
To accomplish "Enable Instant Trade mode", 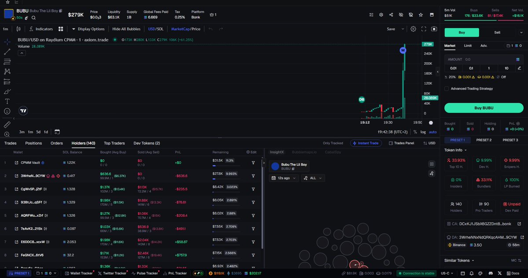I will pyautogui.click(x=366, y=143).
